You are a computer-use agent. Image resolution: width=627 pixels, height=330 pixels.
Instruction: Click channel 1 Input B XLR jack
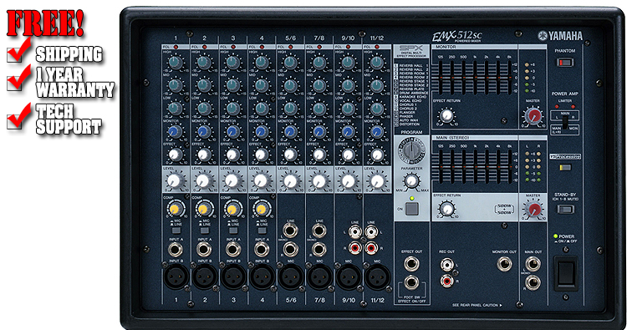pyautogui.click(x=176, y=277)
